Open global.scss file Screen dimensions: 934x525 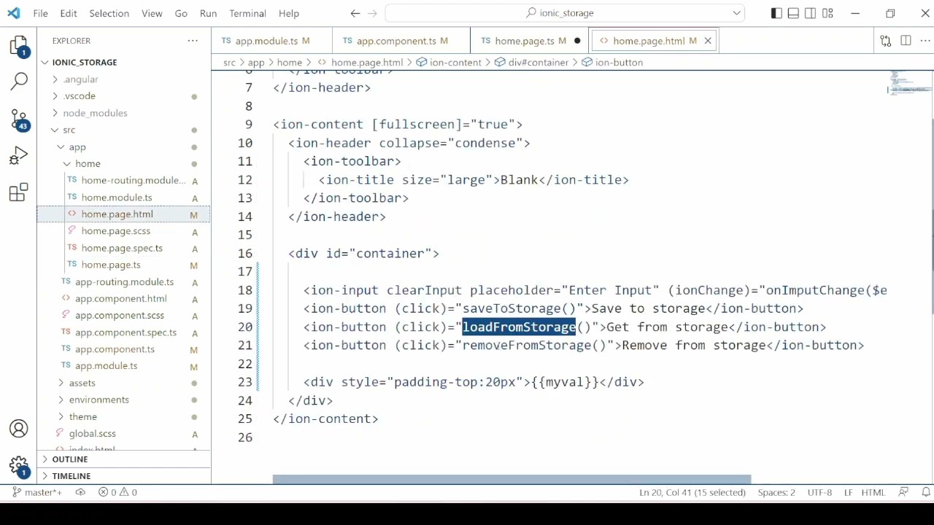92,434
